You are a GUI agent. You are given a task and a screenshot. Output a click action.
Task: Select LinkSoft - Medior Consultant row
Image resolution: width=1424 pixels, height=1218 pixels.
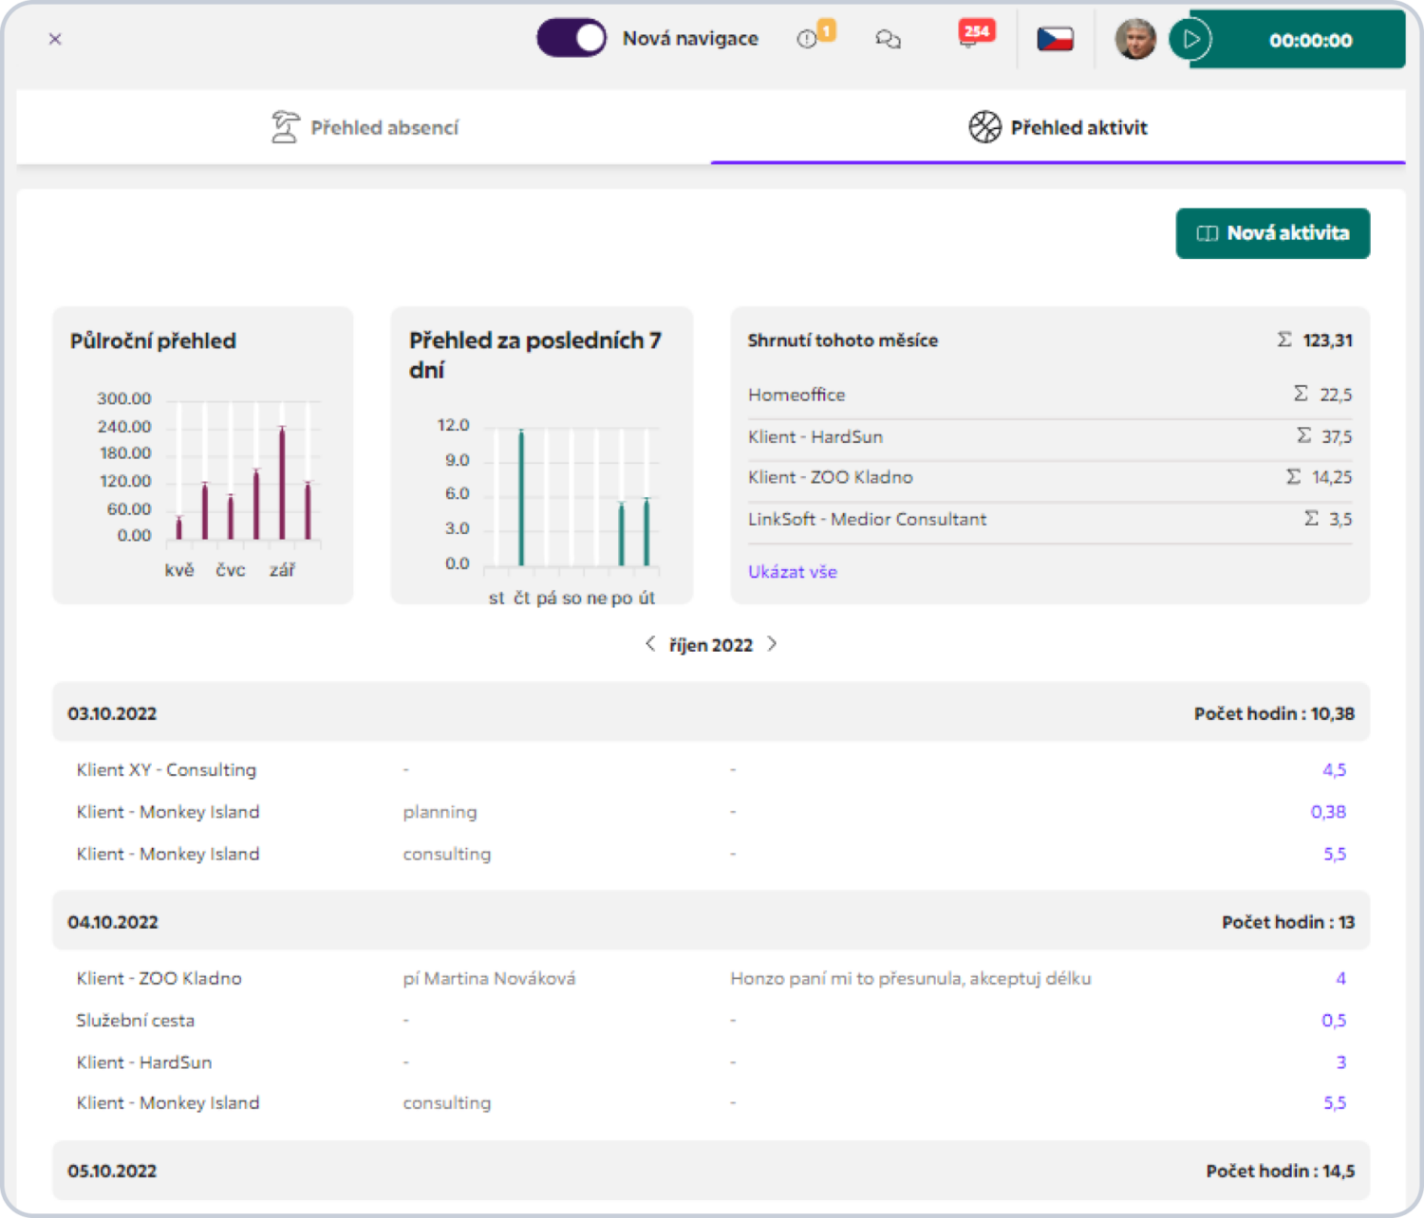1050,519
